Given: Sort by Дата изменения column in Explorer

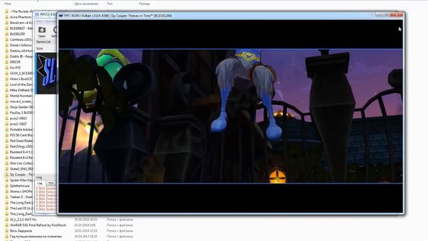Looking at the screenshot, I should (86, 4).
